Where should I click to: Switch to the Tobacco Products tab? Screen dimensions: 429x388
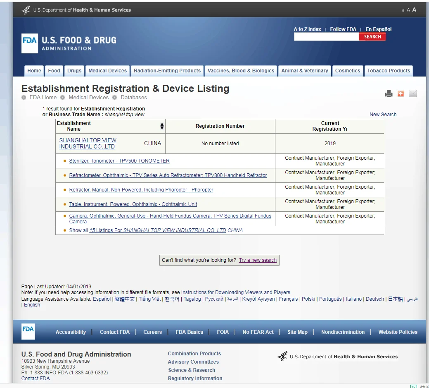[x=389, y=71]
